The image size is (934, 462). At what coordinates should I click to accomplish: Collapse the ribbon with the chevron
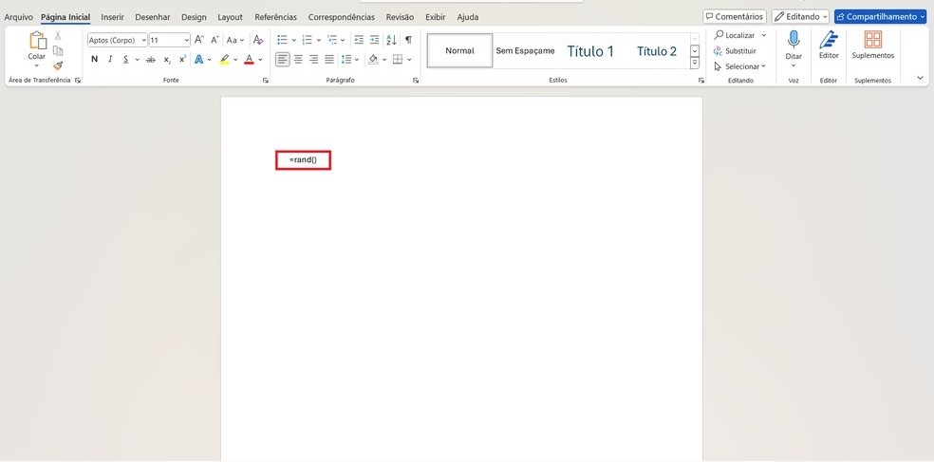pos(920,78)
